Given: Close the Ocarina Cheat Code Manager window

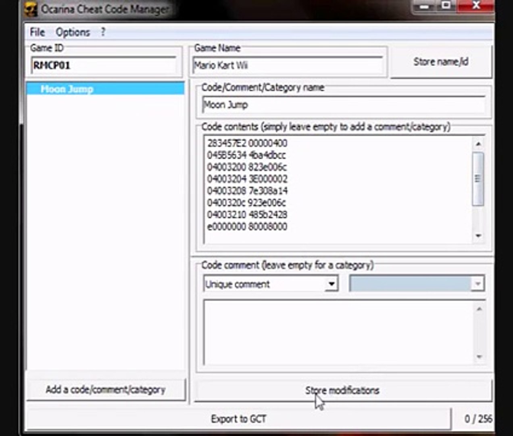Looking at the screenshot, I should pyautogui.click(x=476, y=6).
